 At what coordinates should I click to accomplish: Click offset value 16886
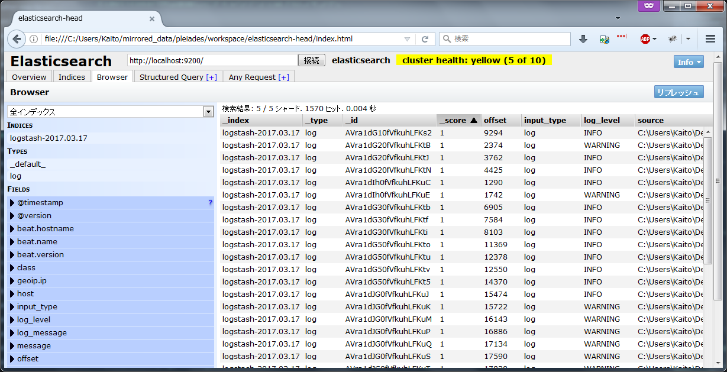pos(496,331)
